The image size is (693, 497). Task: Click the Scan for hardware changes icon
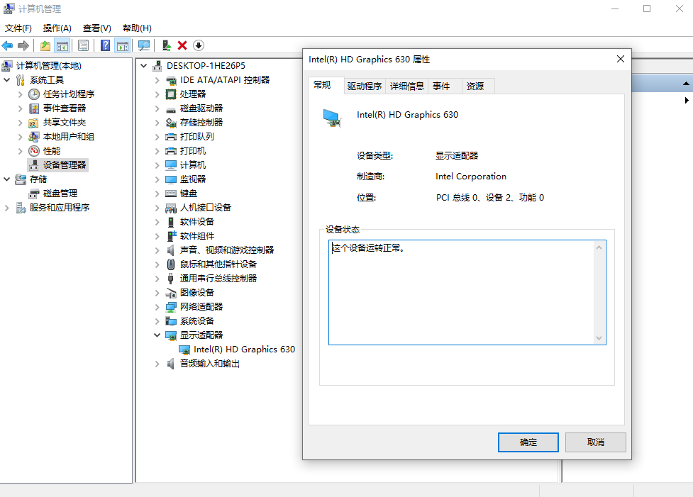click(x=143, y=45)
